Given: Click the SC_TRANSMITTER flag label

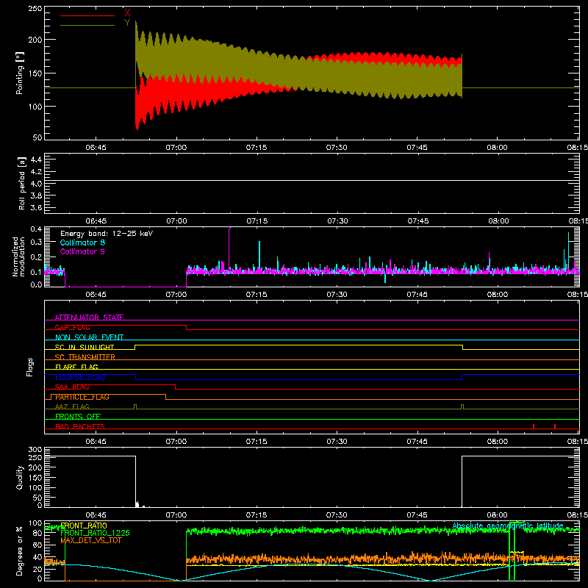Looking at the screenshot, I should [x=85, y=357].
